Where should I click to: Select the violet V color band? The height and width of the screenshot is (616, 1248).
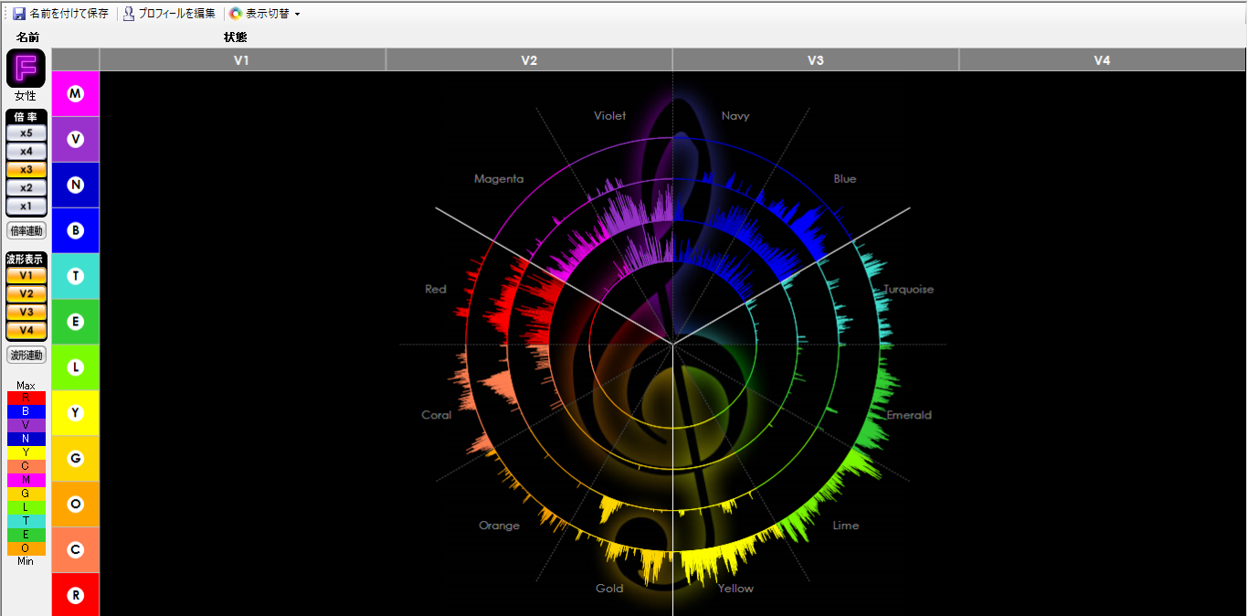tap(76, 139)
